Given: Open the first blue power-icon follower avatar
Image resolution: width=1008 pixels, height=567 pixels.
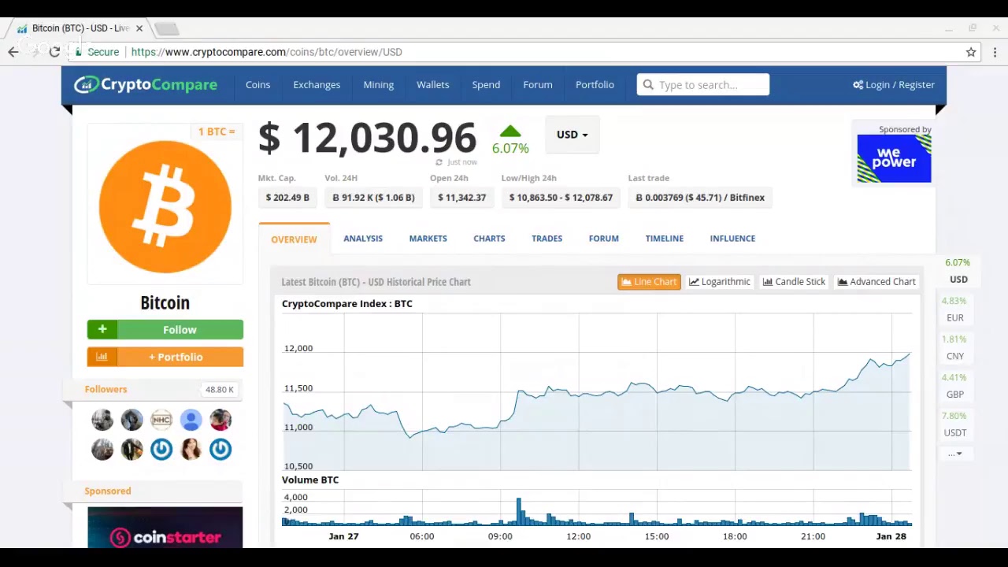Looking at the screenshot, I should pyautogui.click(x=161, y=449).
